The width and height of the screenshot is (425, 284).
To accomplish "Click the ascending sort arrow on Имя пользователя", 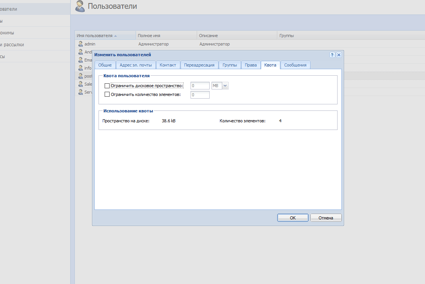I will (x=115, y=36).
